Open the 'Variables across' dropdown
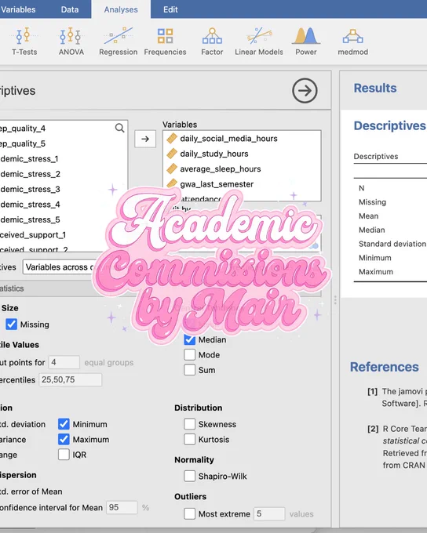The width and height of the screenshot is (427, 533). [x=60, y=267]
